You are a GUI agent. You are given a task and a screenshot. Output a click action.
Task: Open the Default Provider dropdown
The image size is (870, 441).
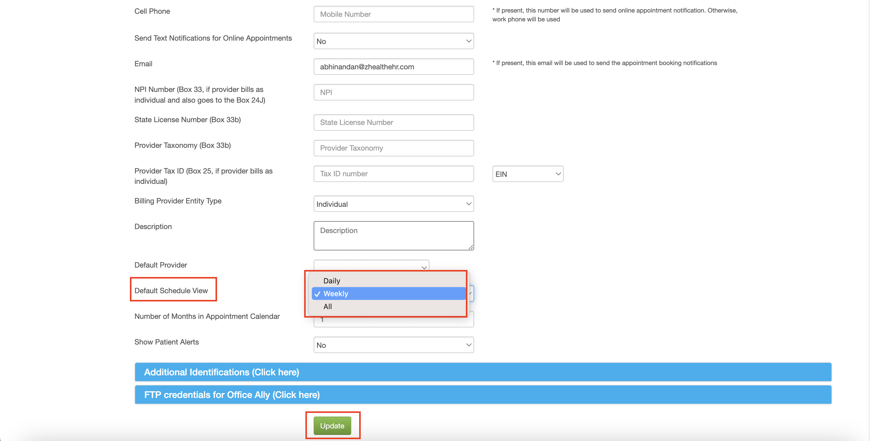(371, 265)
